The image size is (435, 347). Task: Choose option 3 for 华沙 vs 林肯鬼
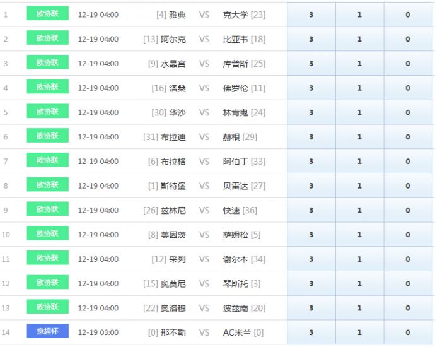tap(311, 113)
